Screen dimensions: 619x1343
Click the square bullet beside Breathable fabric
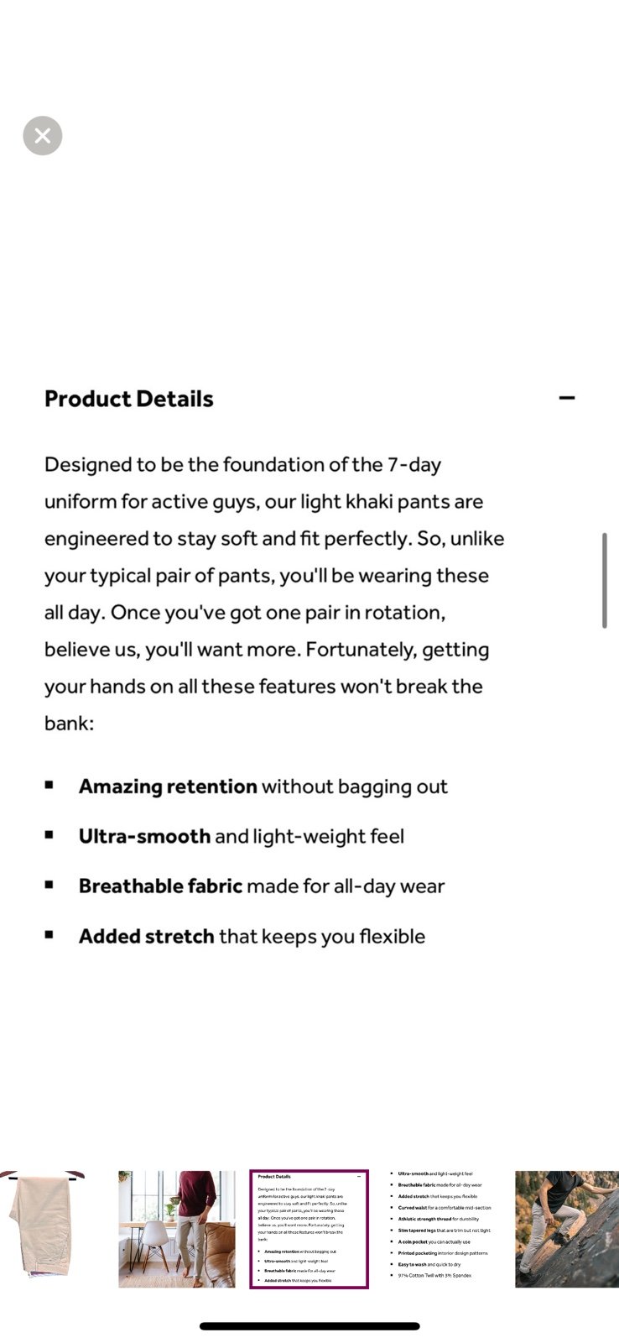point(49,884)
